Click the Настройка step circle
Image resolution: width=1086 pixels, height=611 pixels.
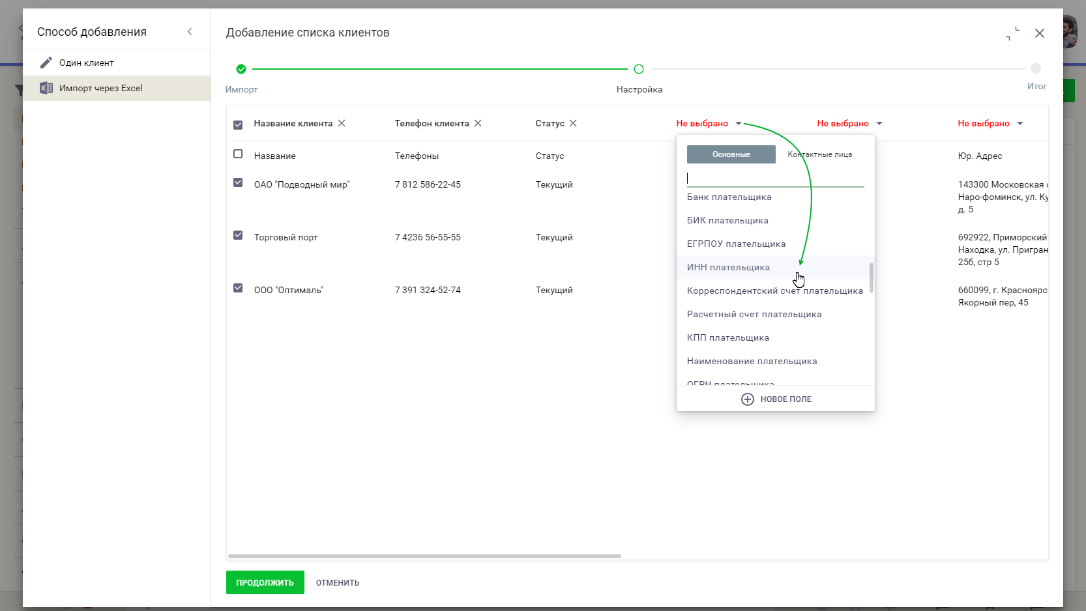[639, 69]
